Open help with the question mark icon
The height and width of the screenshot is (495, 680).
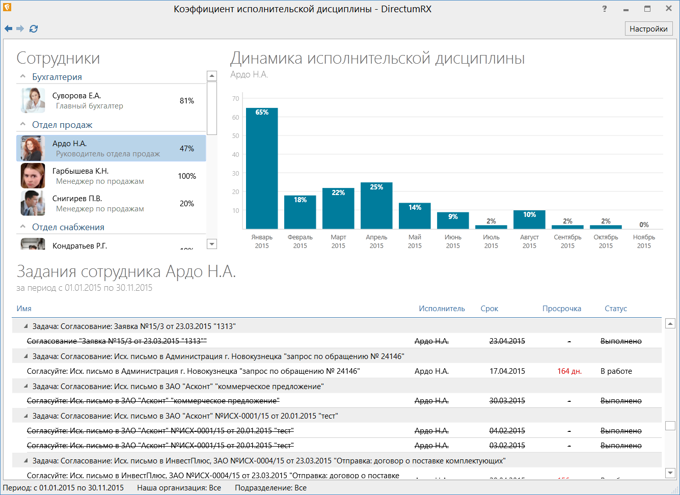605,9
